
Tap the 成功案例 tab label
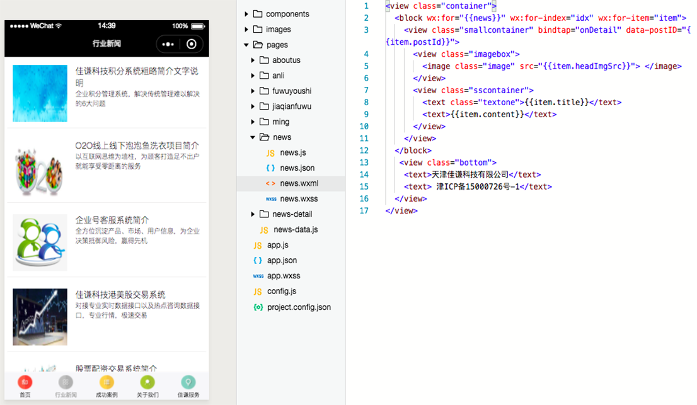point(107,395)
